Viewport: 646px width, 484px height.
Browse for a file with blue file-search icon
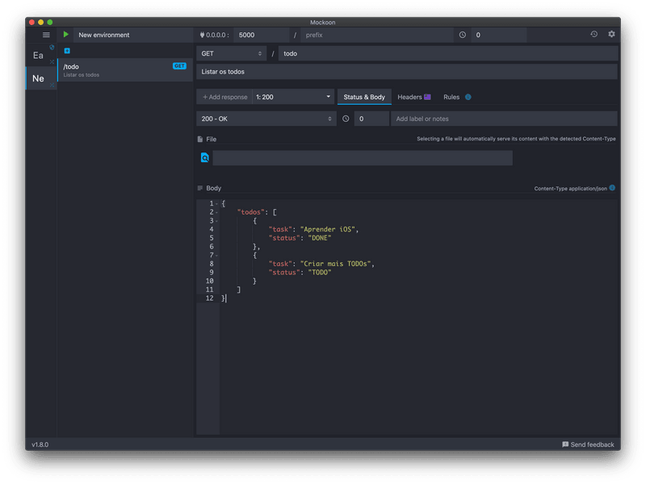click(205, 157)
